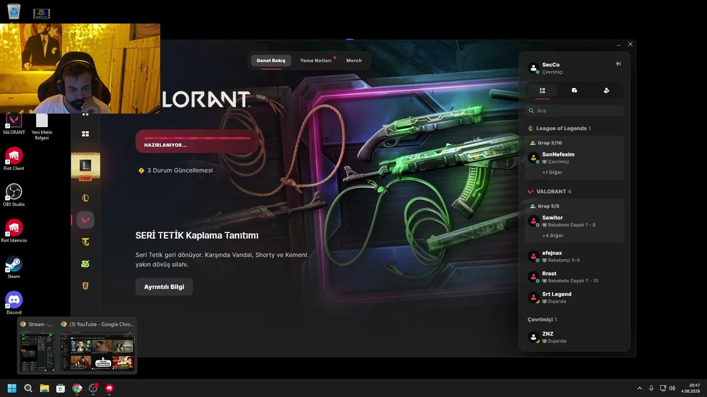Click the Riot Client taskbar icon
Image resolution: width=707 pixels, height=397 pixels.
[x=109, y=388]
